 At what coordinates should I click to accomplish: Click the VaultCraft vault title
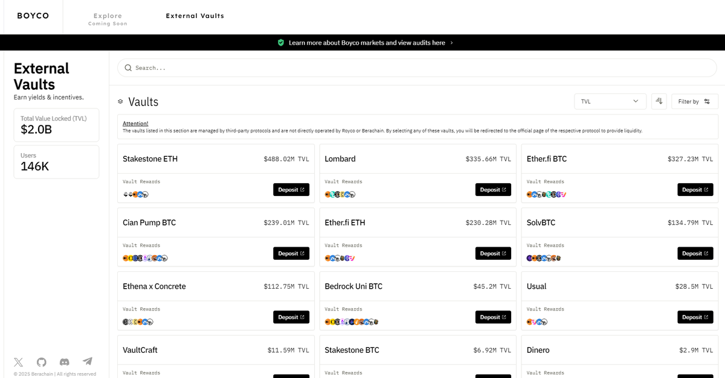(140, 350)
